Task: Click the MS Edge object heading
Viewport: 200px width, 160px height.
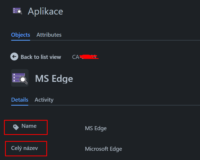Action: click(54, 79)
